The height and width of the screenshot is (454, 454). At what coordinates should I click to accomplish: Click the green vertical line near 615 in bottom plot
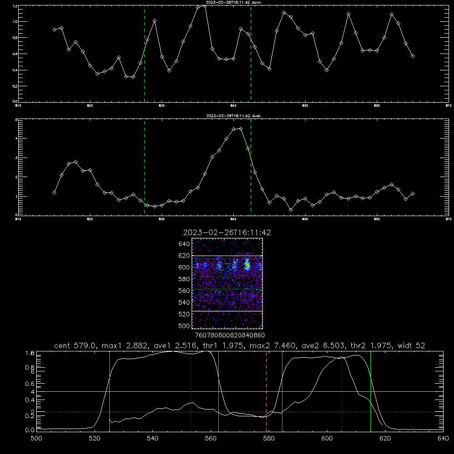[370, 391]
